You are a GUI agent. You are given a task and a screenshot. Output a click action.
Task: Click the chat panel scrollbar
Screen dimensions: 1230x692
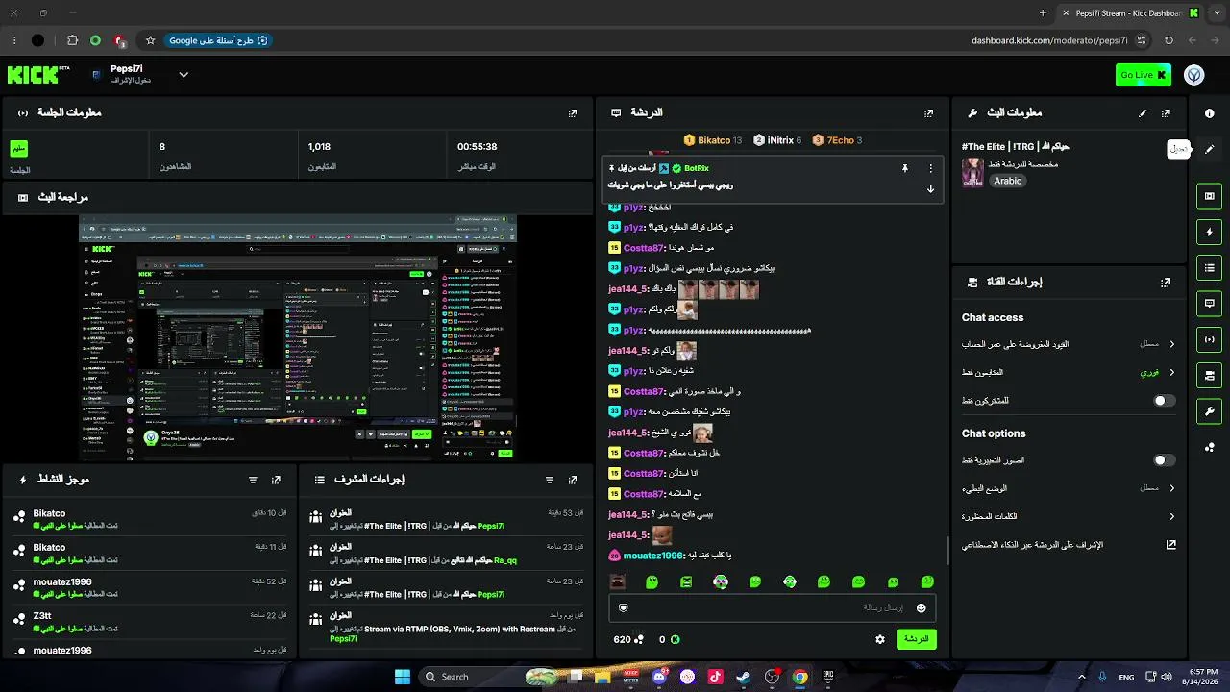(x=947, y=551)
